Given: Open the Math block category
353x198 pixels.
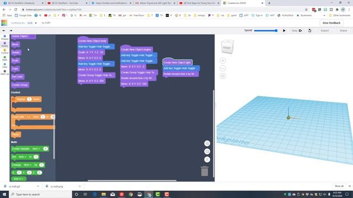Looking at the screenshot, I should tap(5, 58).
